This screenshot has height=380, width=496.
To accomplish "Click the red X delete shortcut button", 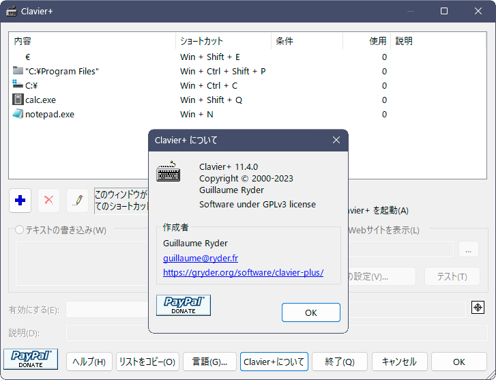I will click(48, 201).
